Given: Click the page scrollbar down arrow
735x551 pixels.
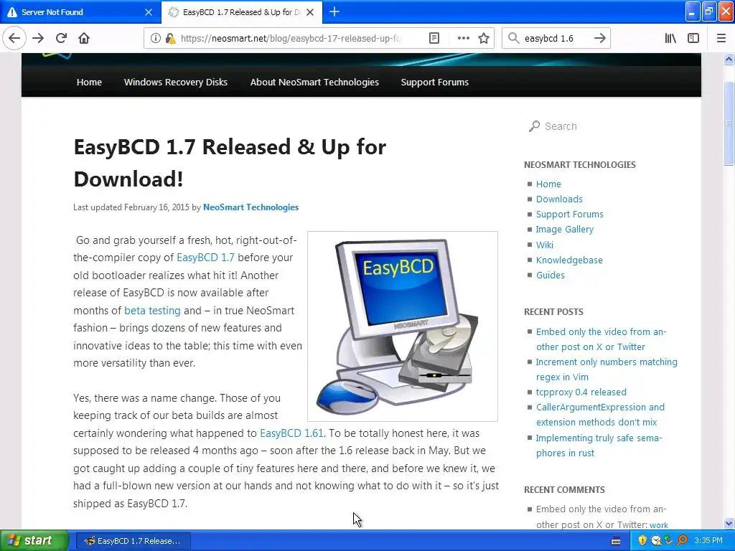Looking at the screenshot, I should (x=729, y=523).
